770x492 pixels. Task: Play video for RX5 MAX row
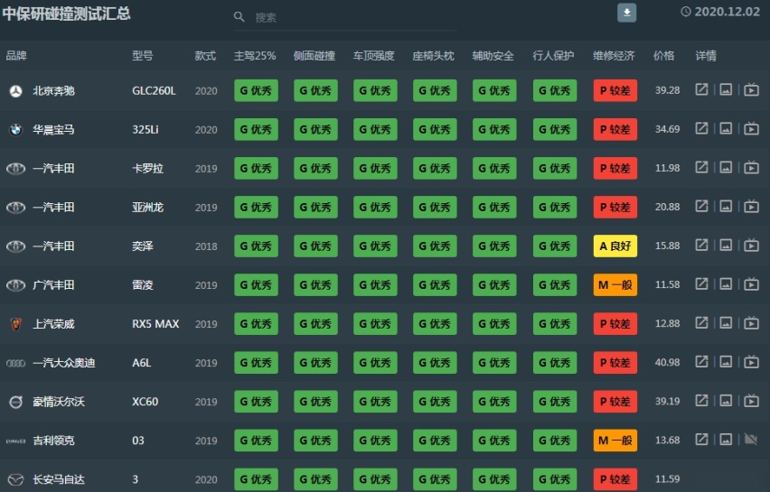click(751, 323)
